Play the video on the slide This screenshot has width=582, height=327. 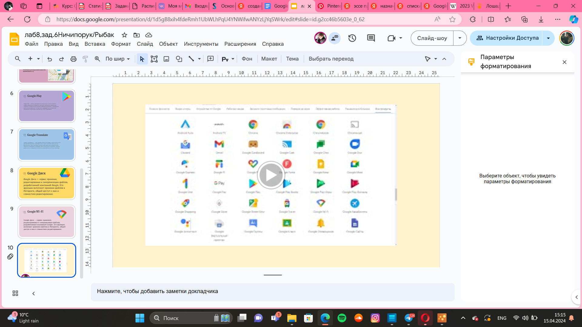[271, 175]
